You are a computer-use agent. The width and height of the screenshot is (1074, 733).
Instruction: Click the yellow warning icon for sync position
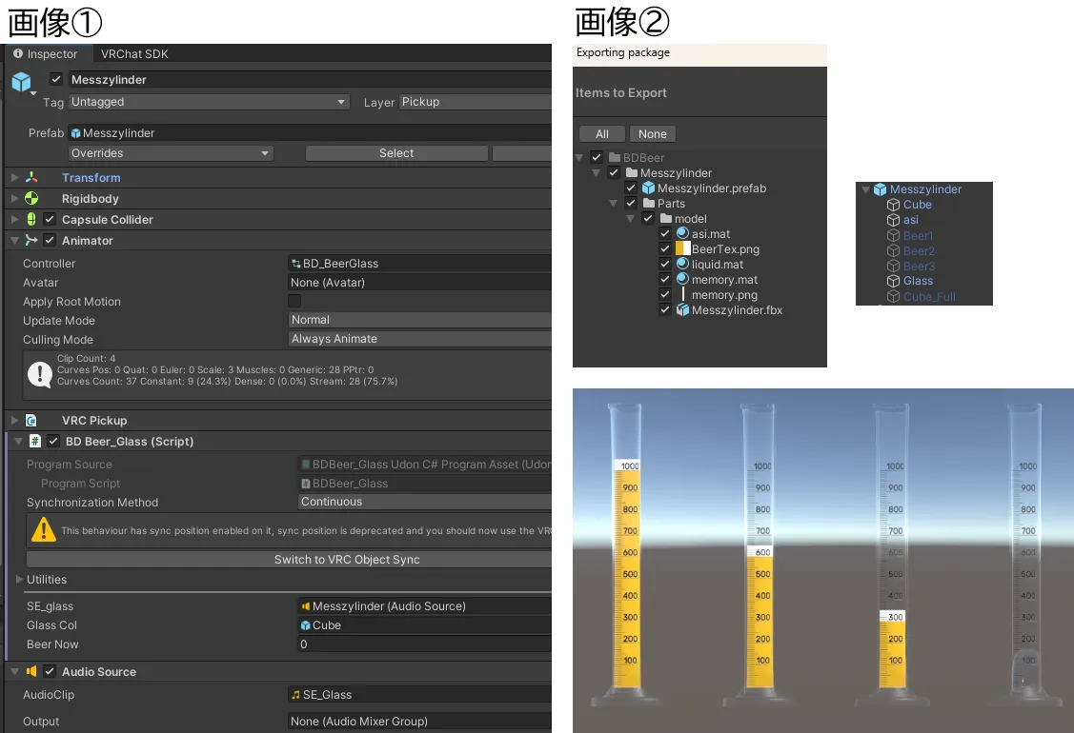pos(44,529)
